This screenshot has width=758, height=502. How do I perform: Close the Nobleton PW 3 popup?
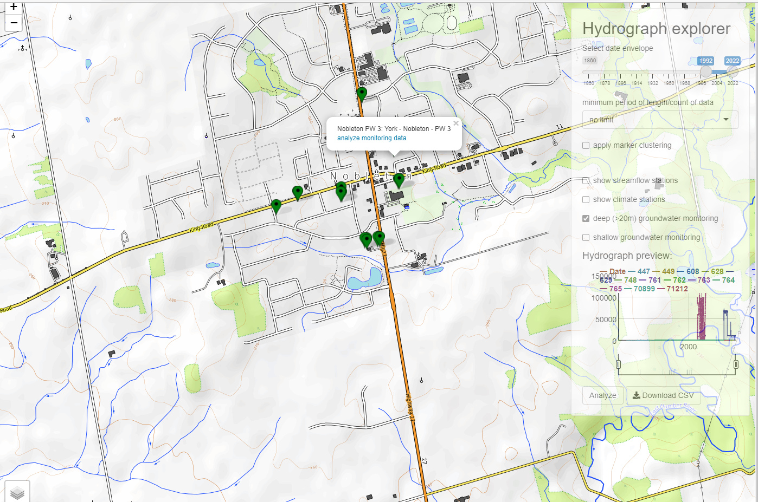(x=456, y=123)
